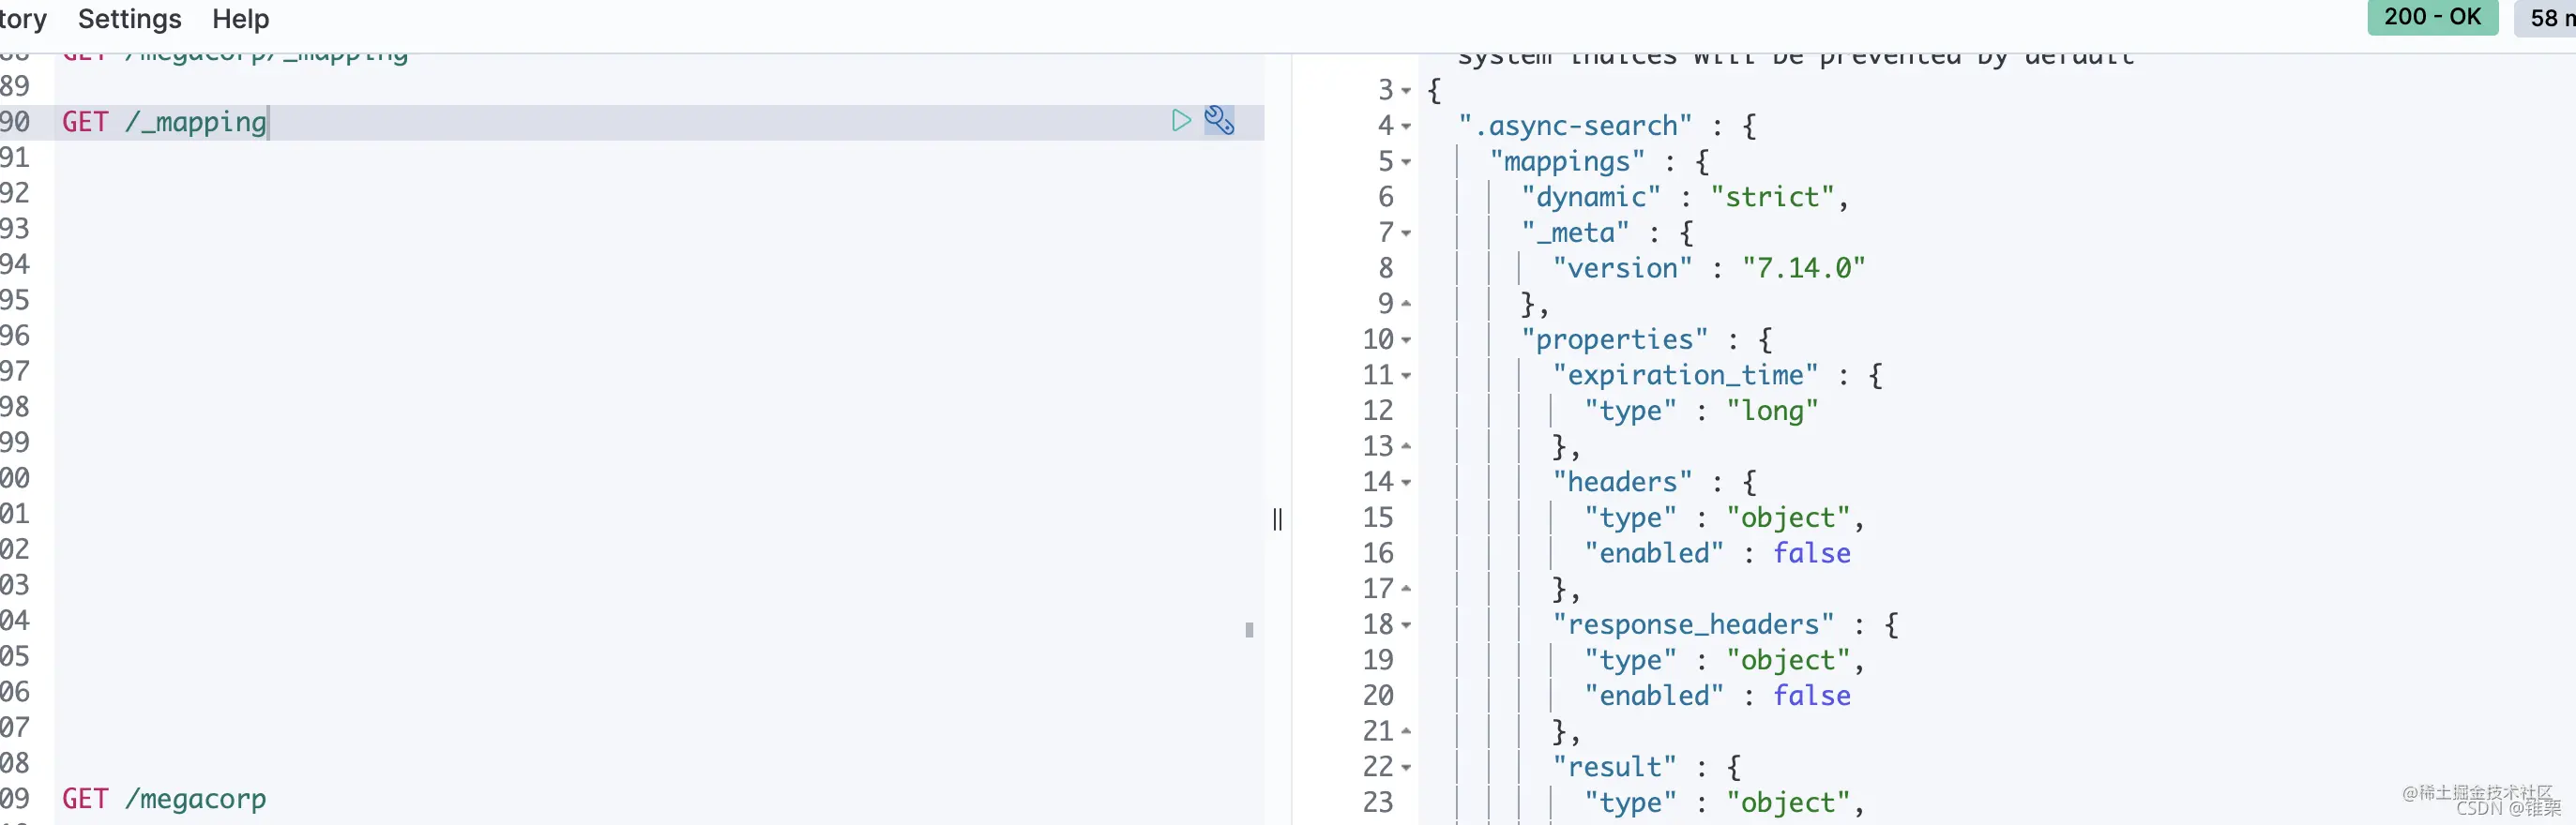Run the GET /_mapping request

1181,121
